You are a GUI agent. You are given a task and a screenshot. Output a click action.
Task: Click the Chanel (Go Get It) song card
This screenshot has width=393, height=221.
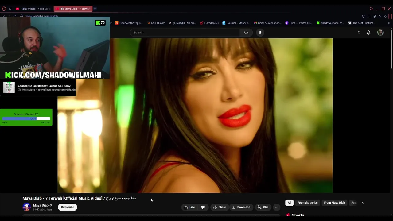(38, 87)
